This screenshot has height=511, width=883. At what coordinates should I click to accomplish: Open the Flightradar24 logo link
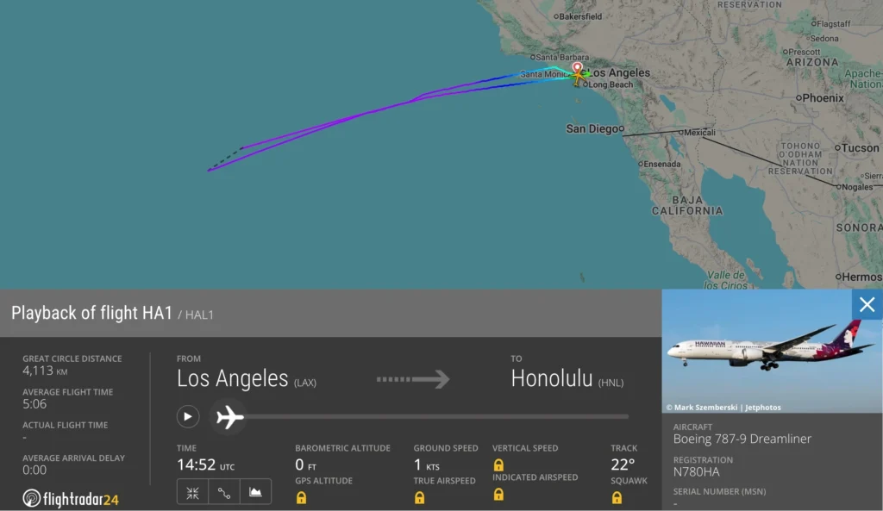tap(71, 498)
